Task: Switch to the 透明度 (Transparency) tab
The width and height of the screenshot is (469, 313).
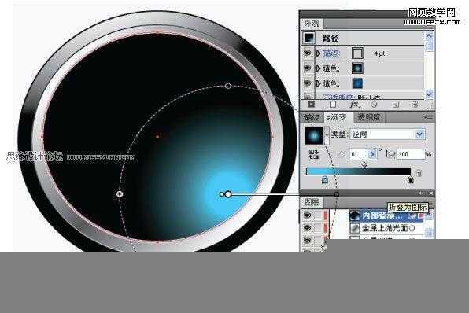Action: tap(369, 117)
